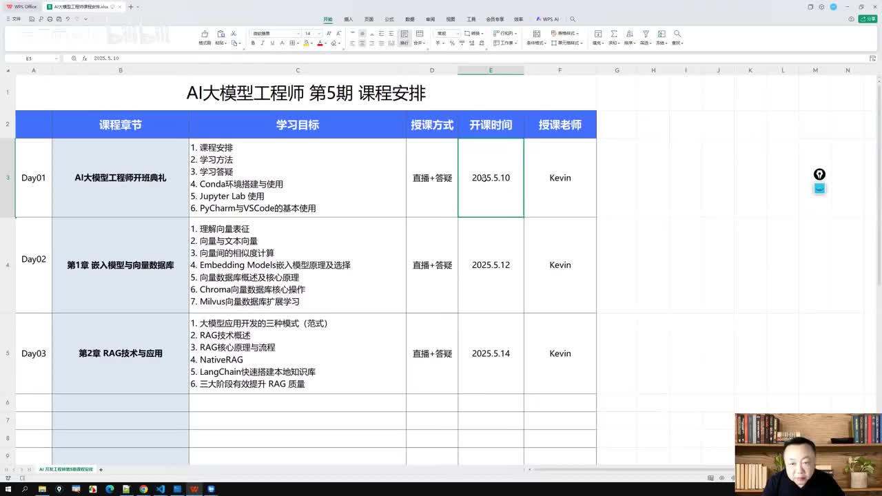Click the fx insert function icon
Viewport: 882px width, 496px height.
pyautogui.click(x=85, y=59)
